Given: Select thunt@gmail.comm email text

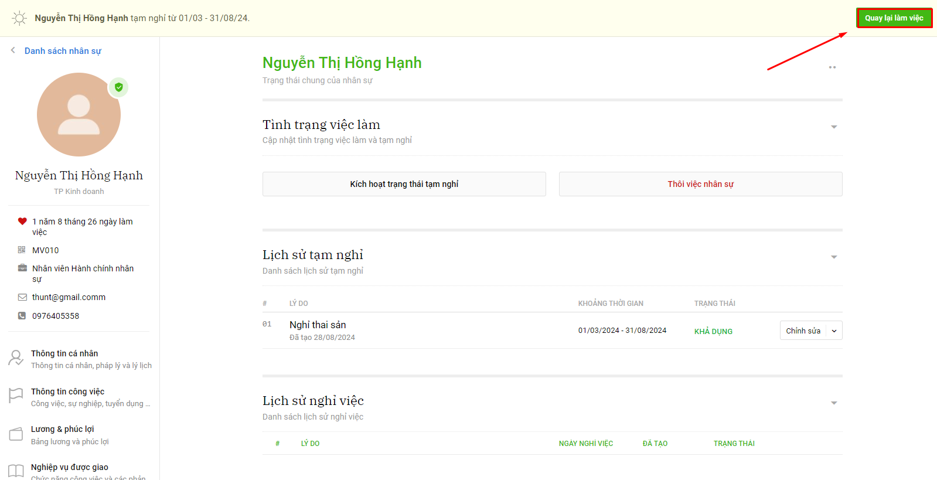Looking at the screenshot, I should click(x=69, y=297).
